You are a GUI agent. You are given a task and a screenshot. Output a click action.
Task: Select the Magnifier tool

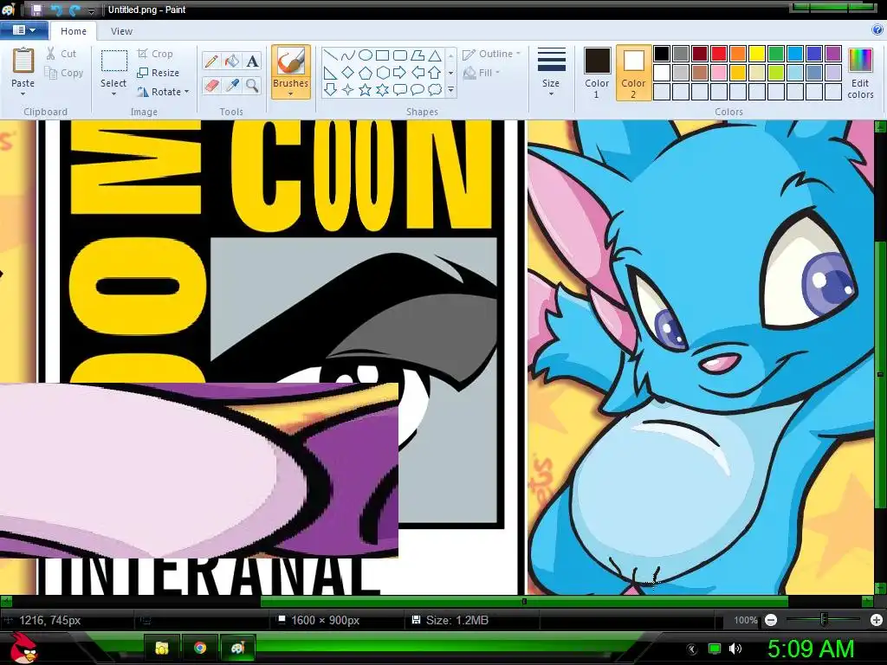click(252, 86)
